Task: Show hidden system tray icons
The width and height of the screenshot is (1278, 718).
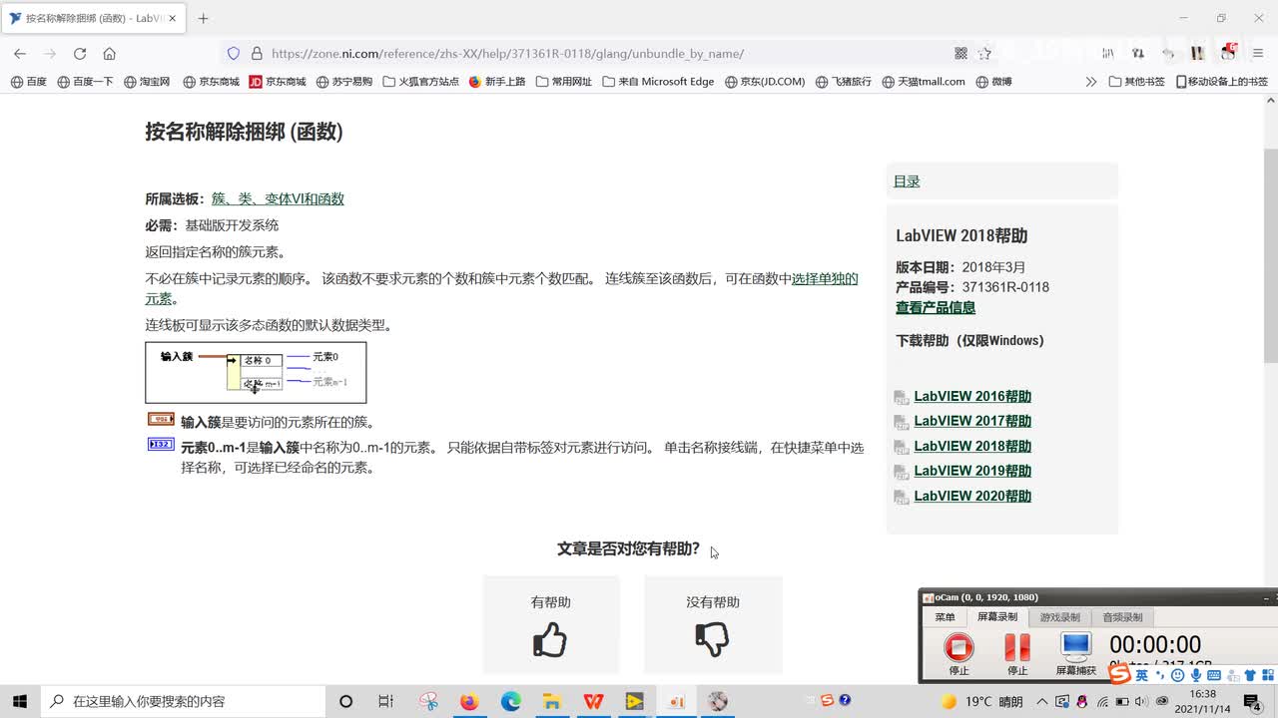Action: coord(1040,701)
